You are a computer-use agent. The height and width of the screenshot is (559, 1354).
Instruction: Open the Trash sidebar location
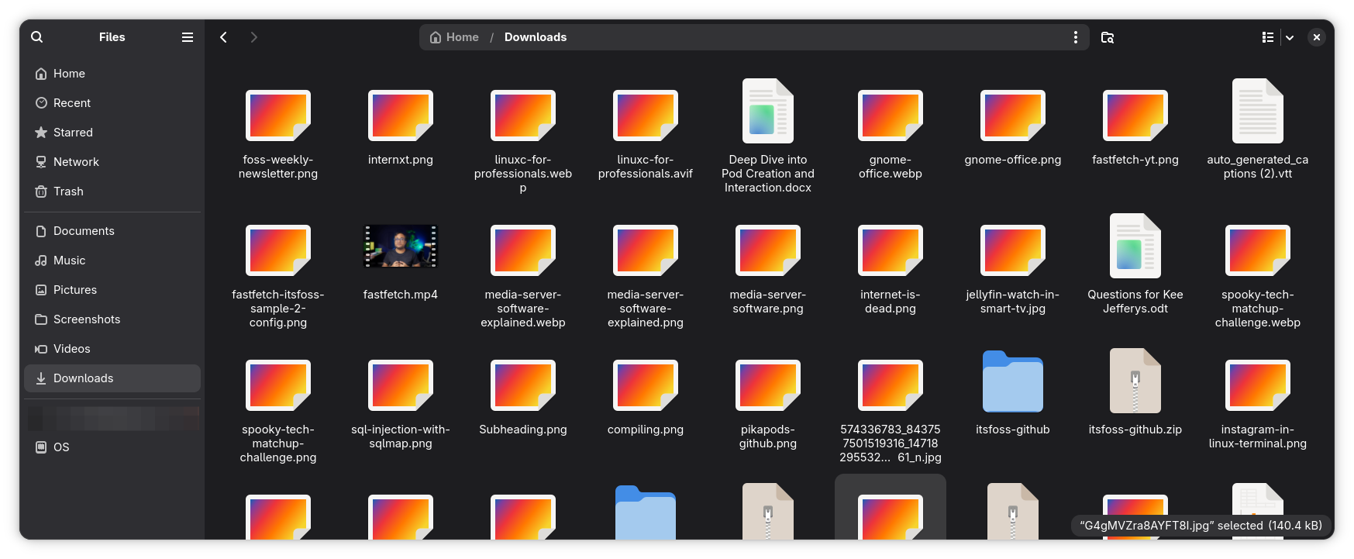[68, 192]
